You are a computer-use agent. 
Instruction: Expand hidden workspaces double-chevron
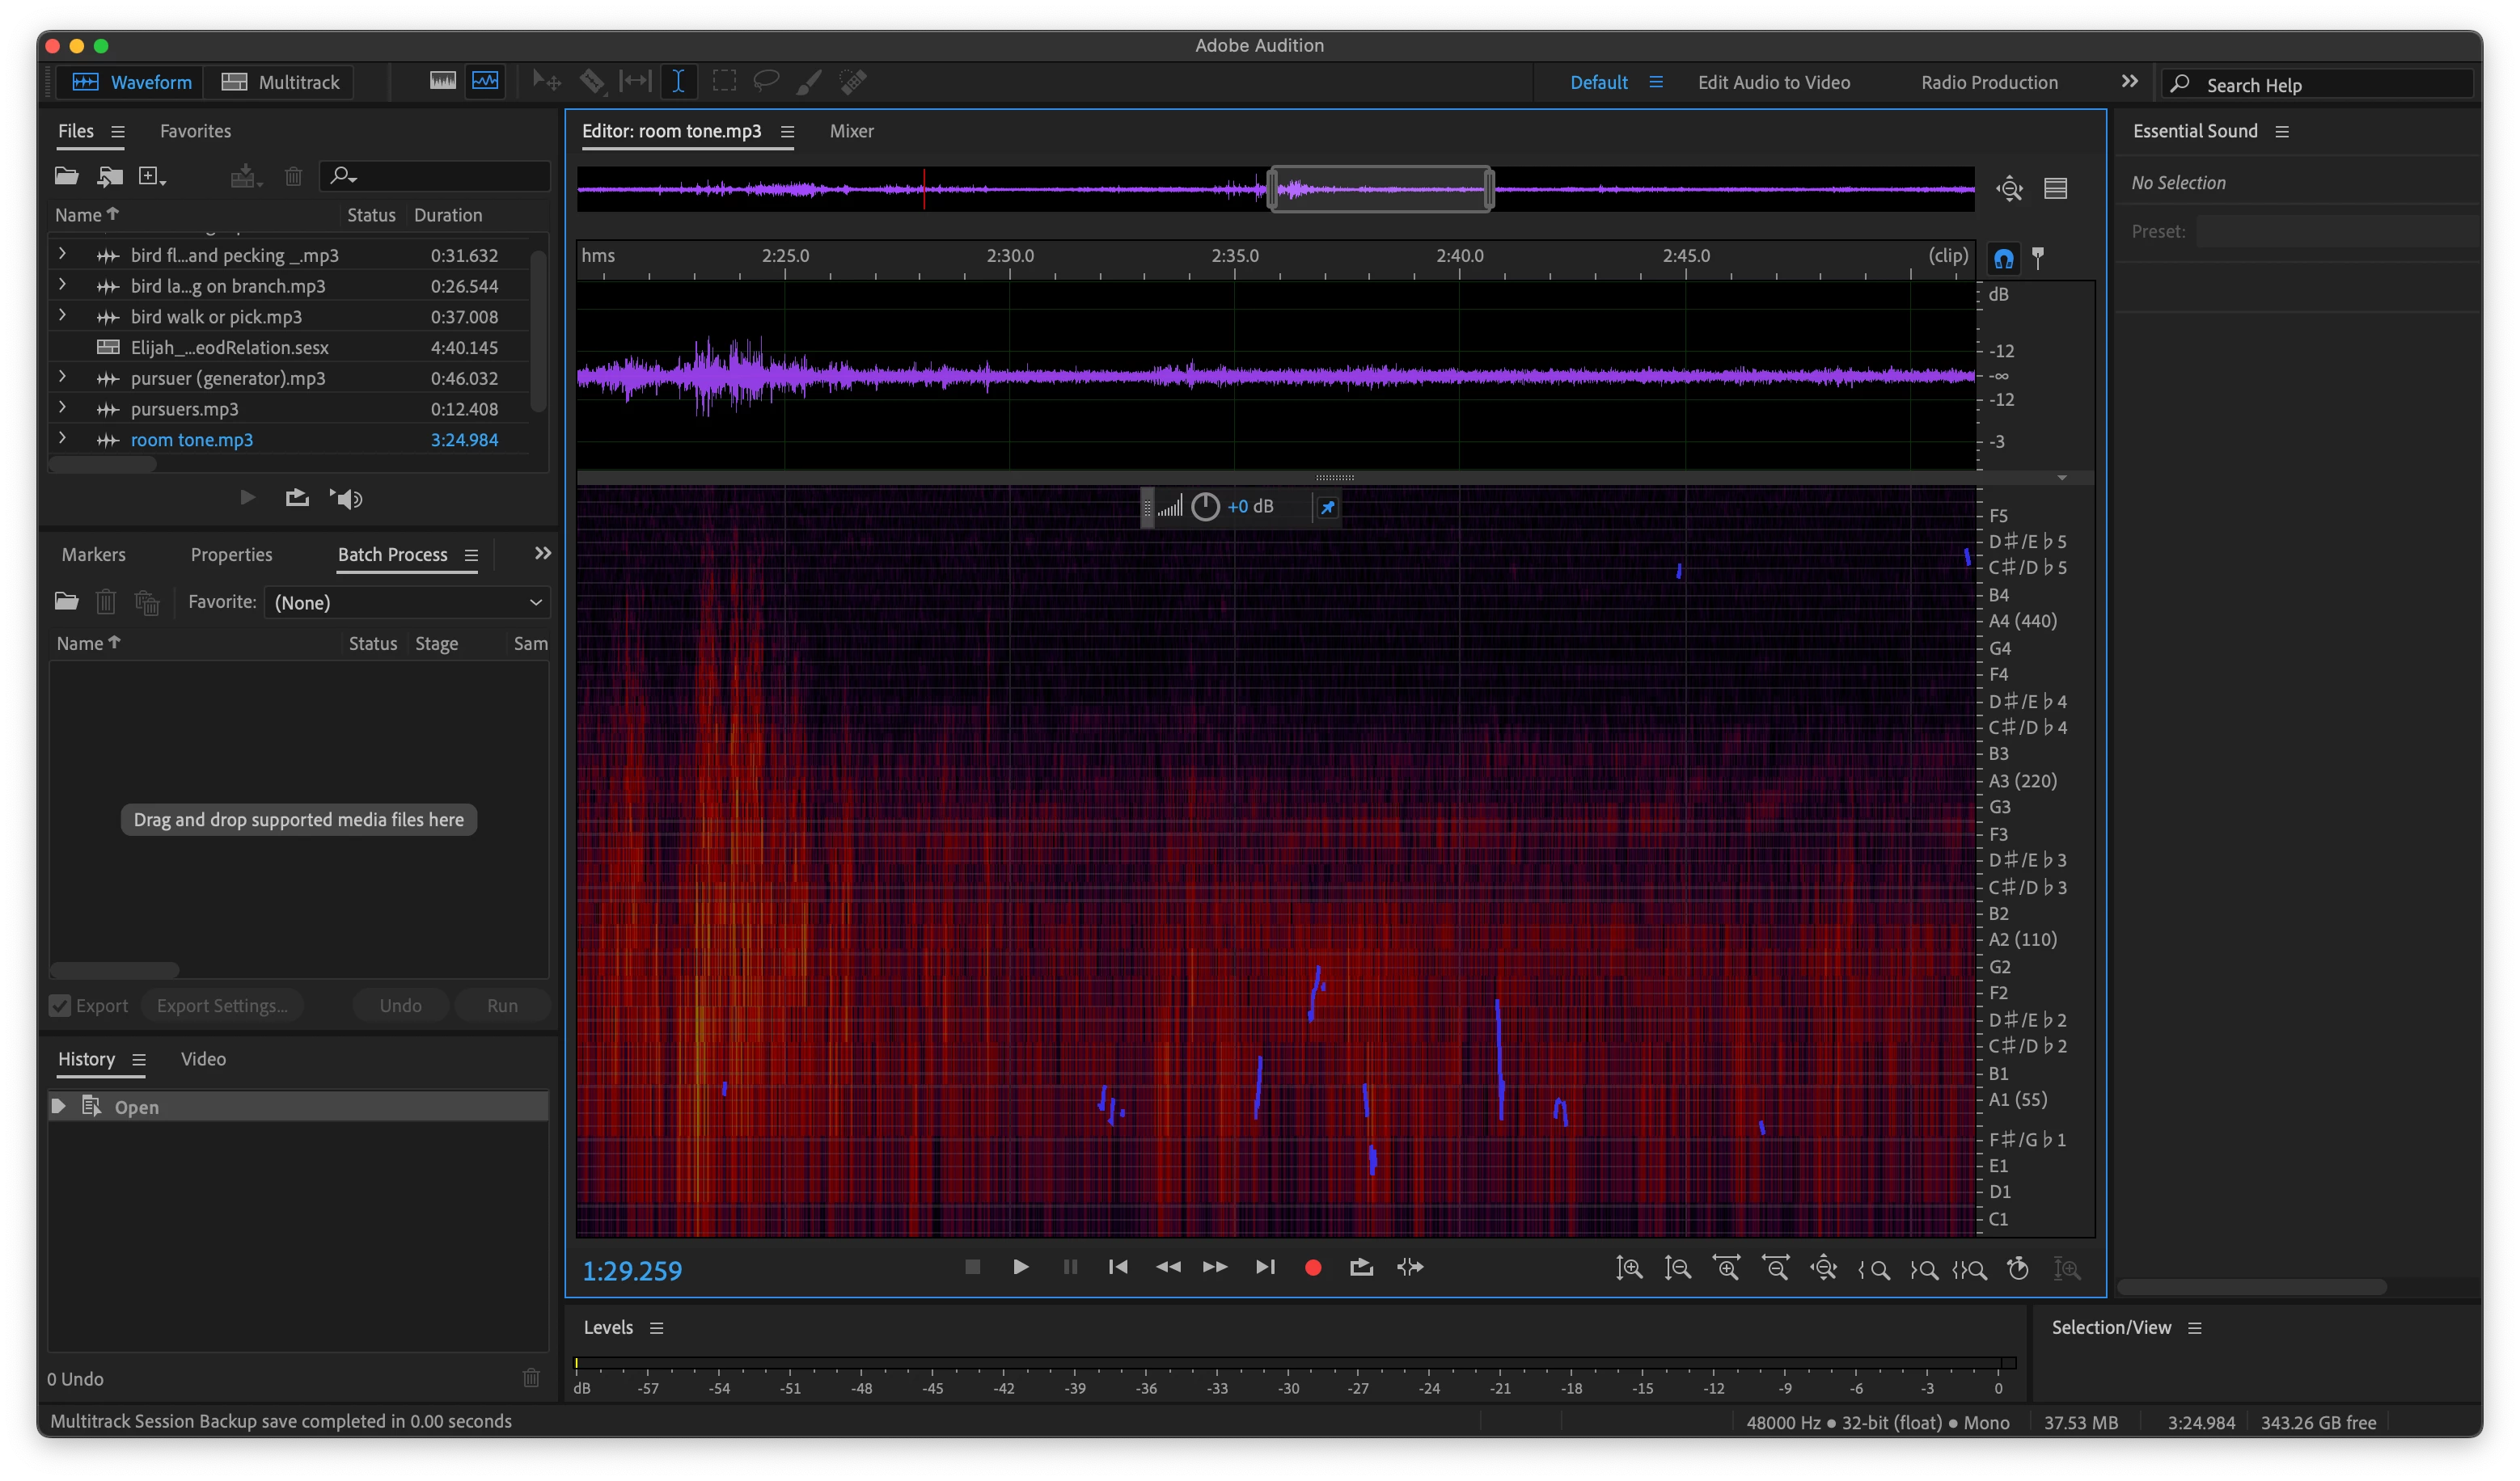tap(2129, 82)
